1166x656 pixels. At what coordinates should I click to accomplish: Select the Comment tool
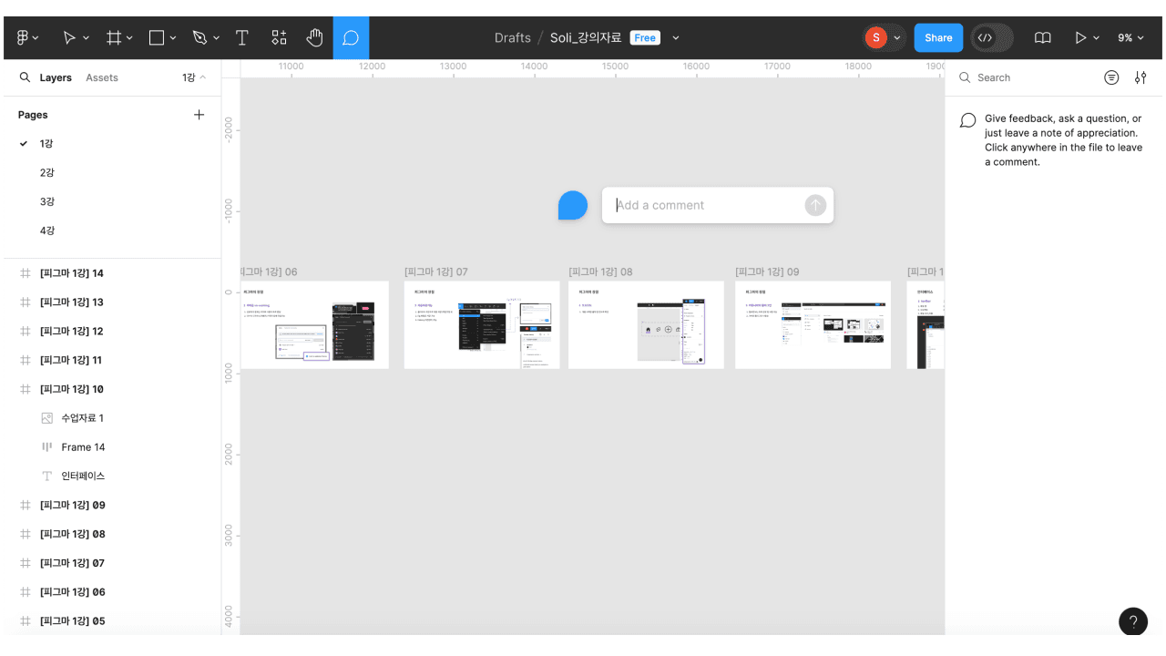point(351,37)
